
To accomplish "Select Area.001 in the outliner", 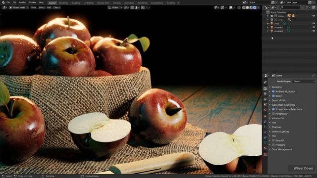I will pos(278,27).
